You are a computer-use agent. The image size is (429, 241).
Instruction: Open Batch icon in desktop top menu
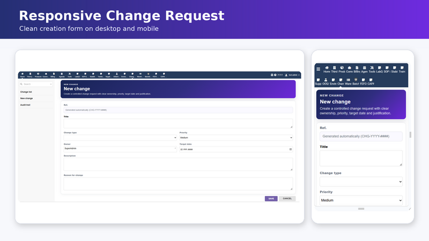[149, 74]
